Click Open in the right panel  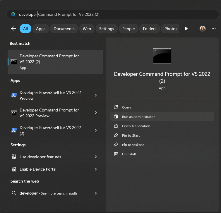pos(126,107)
